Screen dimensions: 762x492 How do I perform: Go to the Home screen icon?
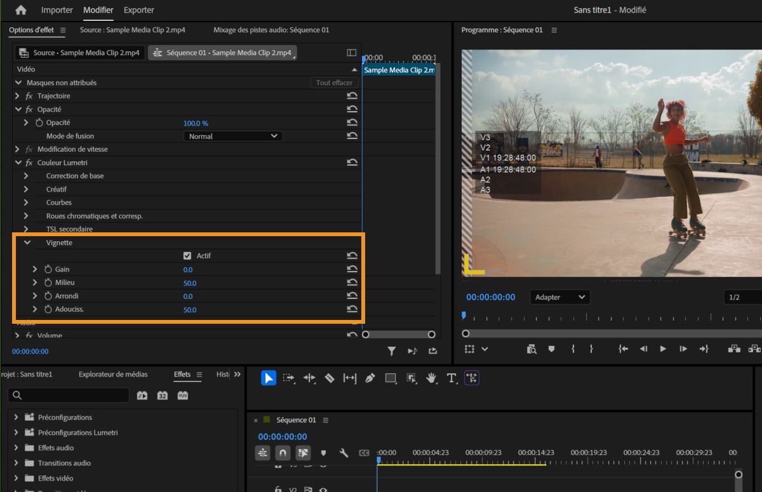coord(21,10)
